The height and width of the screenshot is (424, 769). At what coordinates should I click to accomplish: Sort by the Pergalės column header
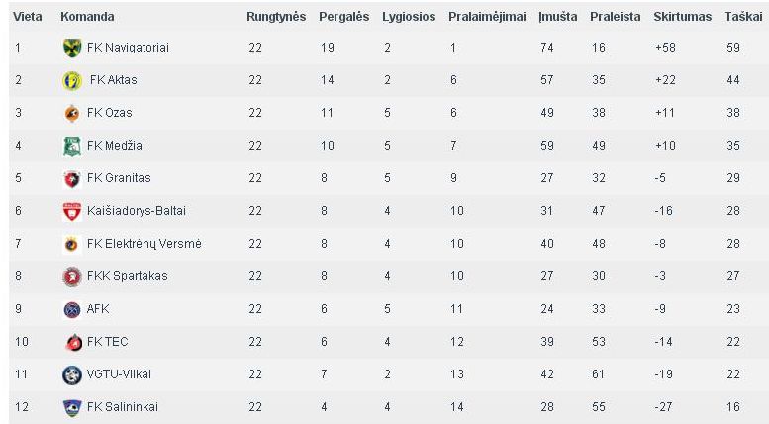[x=343, y=17]
